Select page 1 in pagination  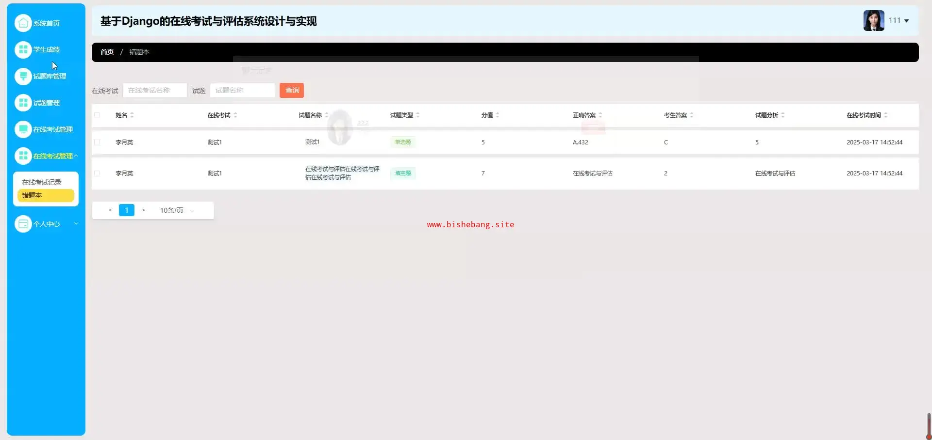pos(127,210)
